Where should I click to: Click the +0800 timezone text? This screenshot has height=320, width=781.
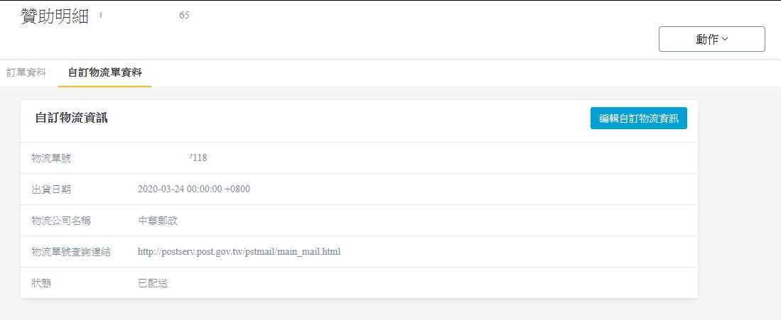tap(237, 189)
